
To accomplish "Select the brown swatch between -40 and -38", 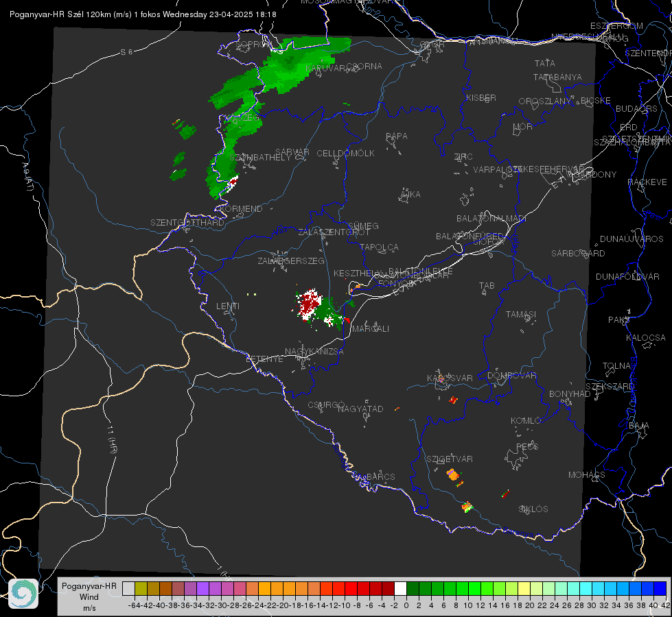I will click(x=165, y=588).
